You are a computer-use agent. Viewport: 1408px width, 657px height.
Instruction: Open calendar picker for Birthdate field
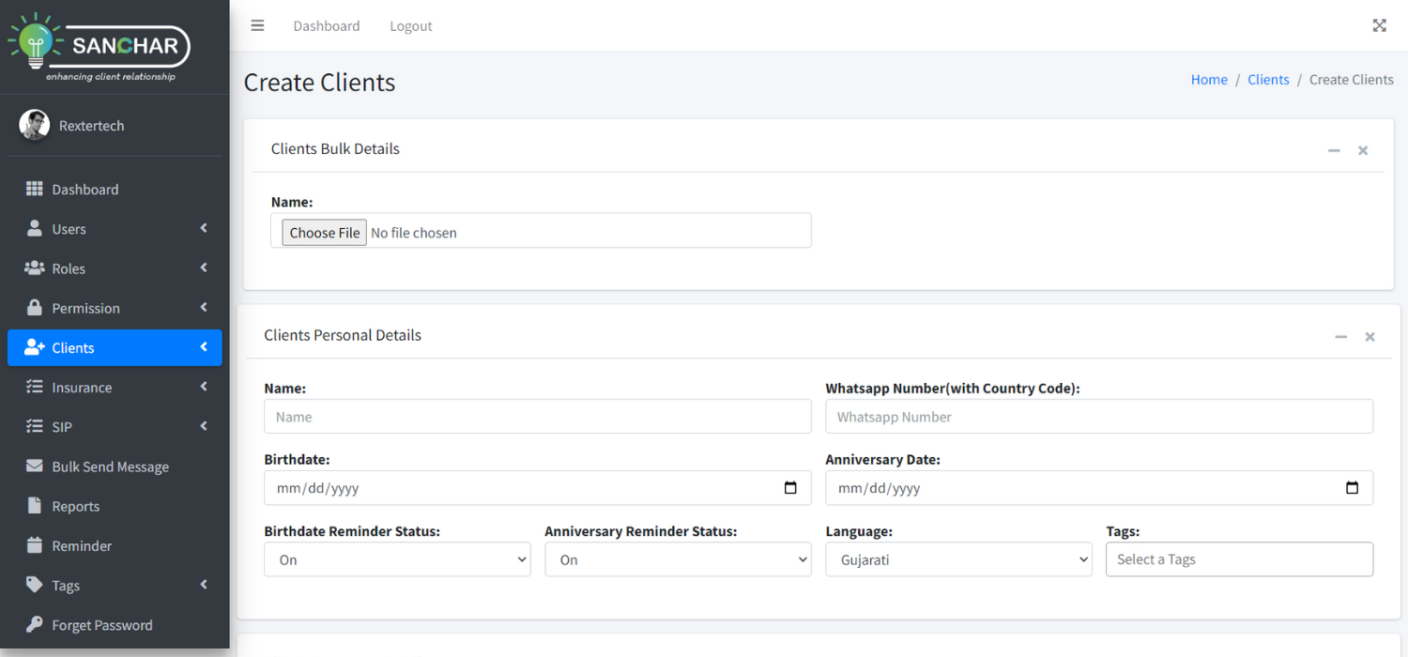tap(790, 488)
